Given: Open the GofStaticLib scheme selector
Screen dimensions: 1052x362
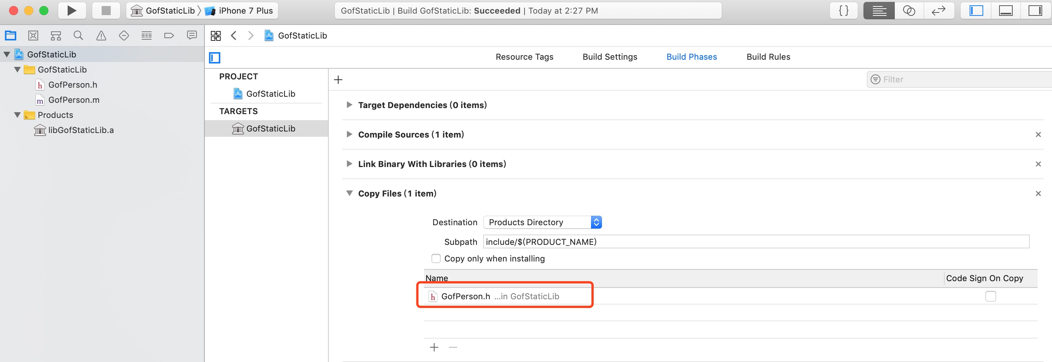Looking at the screenshot, I should [162, 11].
